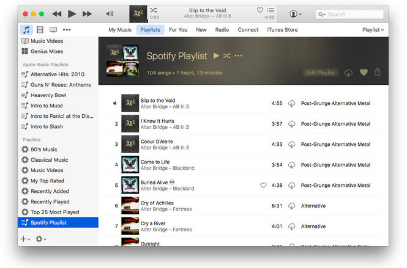Love the Buried Alive track heart
The height and width of the screenshot is (268, 407).
coord(263,185)
